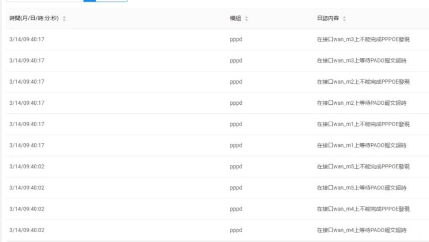Sort logs by the 時間 column sort icon
The height and width of the screenshot is (242, 429).
pyautogui.click(x=64, y=19)
